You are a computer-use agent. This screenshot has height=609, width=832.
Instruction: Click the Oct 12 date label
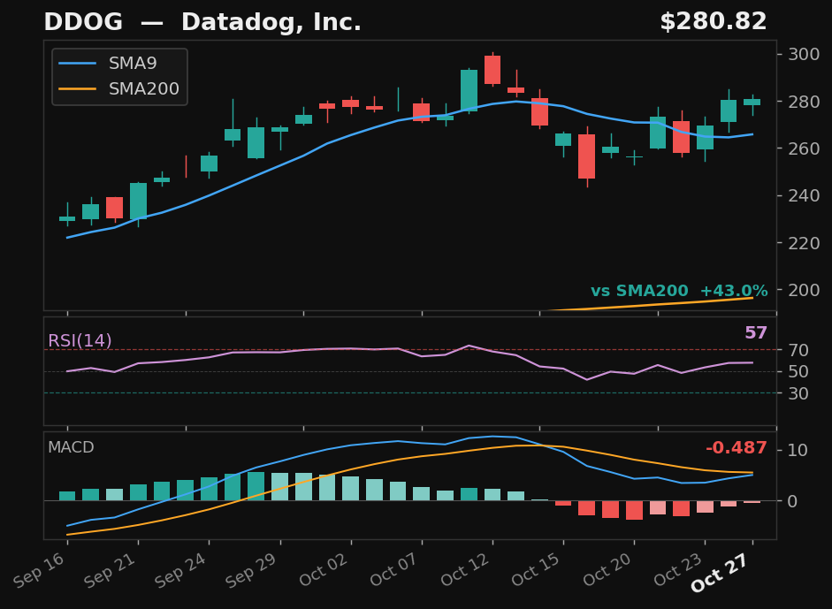click(x=465, y=569)
